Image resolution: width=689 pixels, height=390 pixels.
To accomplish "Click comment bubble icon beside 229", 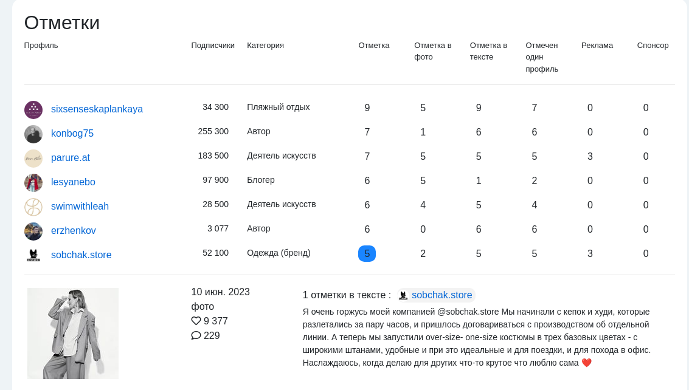I will [x=196, y=335].
